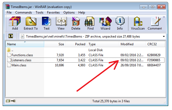Open the Comment tool
The image size is (172, 110).
pos(155,23)
